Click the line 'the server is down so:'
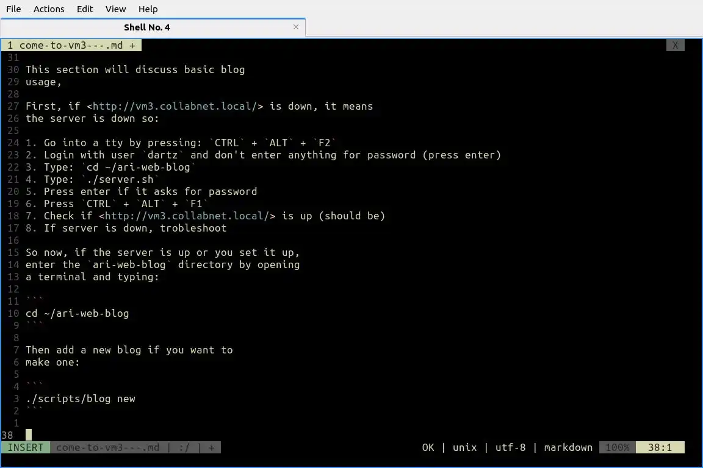Viewport: 703px width, 468px height. (x=92, y=119)
